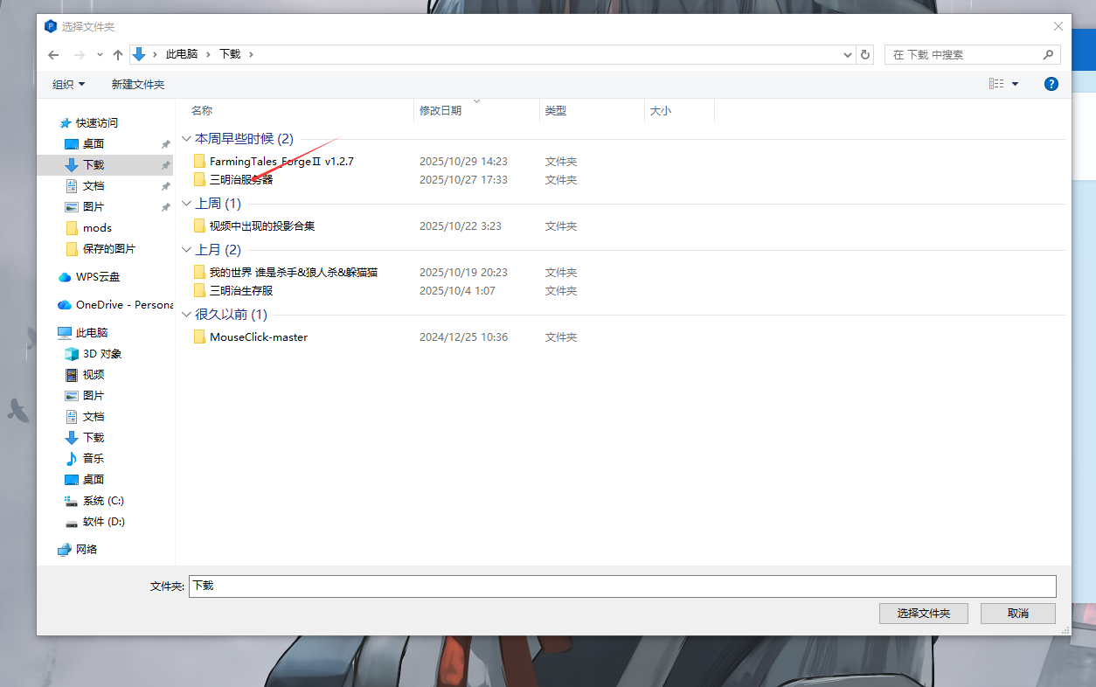Open the recent locations dropdown arrow

(x=100, y=54)
